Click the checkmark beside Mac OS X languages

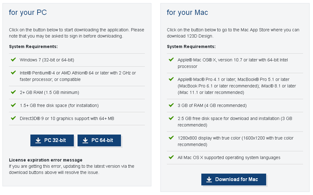coord(171,157)
